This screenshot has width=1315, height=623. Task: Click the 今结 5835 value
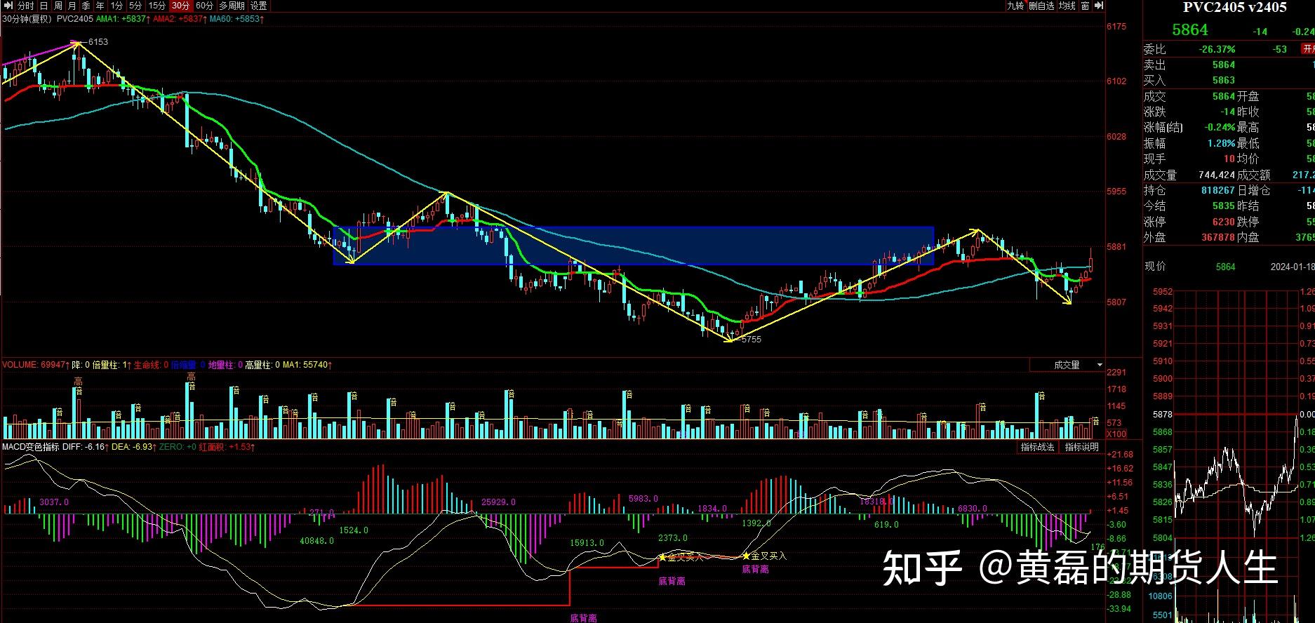[1224, 206]
